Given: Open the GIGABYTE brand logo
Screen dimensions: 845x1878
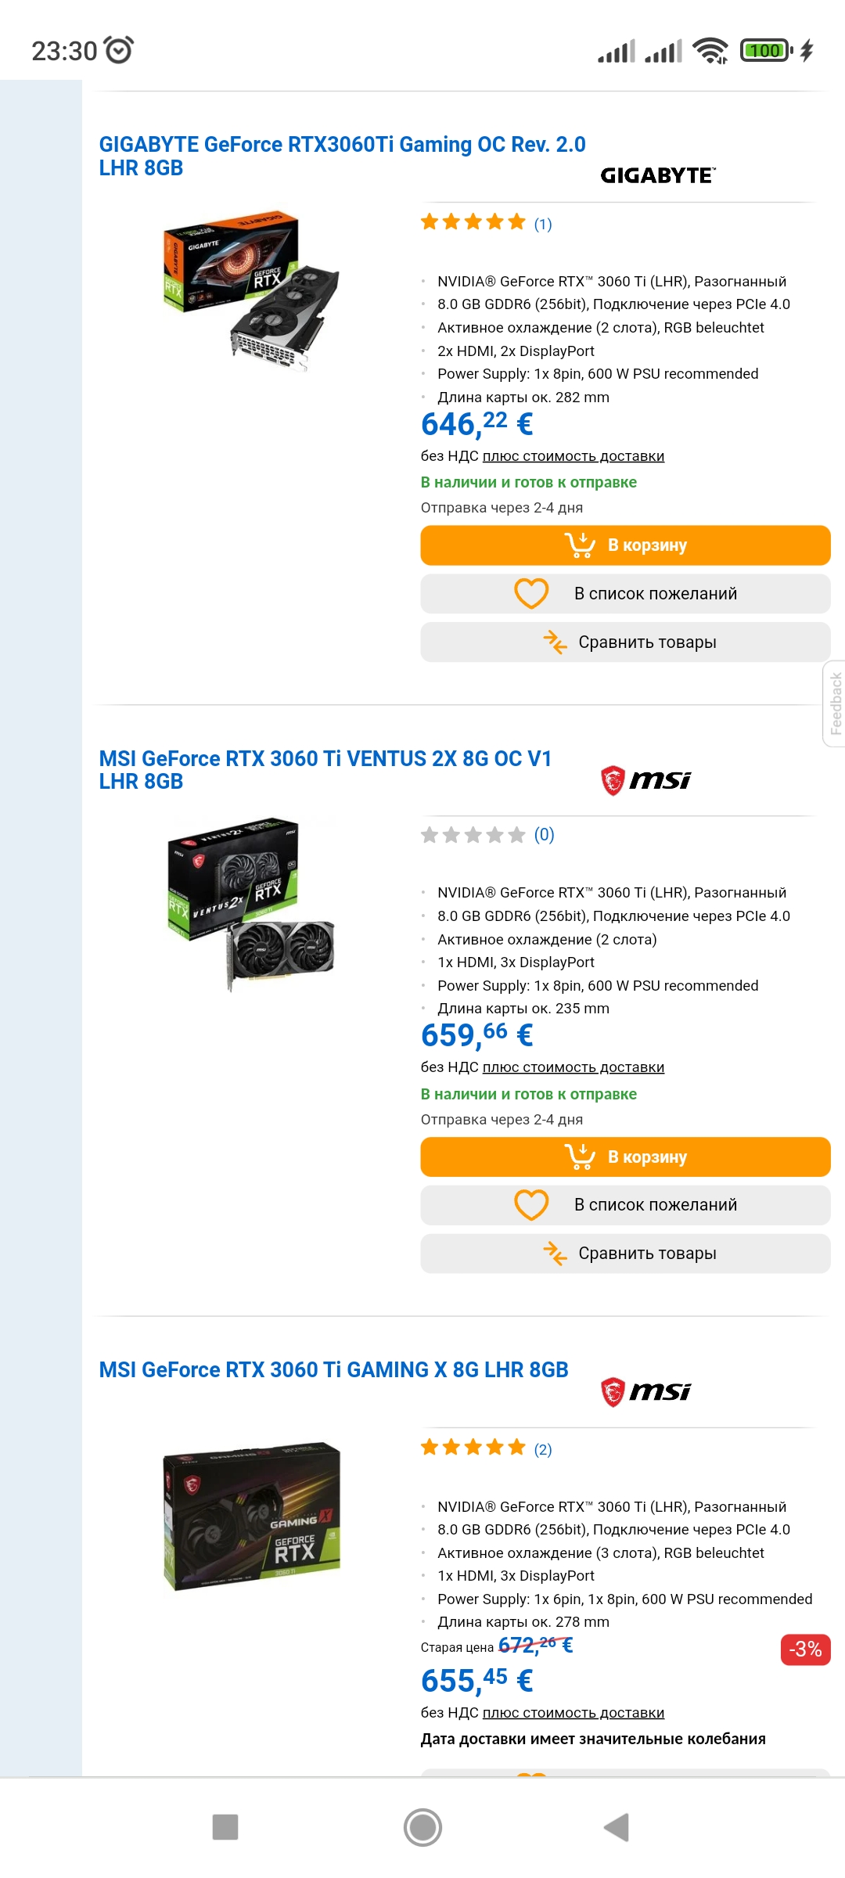Looking at the screenshot, I should coord(658,175).
